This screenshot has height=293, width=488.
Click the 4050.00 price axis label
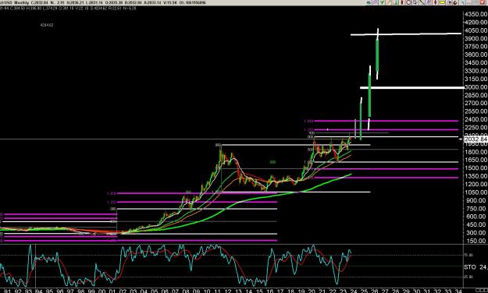point(476,30)
